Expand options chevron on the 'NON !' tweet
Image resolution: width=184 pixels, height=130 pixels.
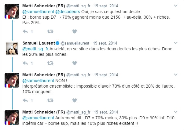click(176, 74)
